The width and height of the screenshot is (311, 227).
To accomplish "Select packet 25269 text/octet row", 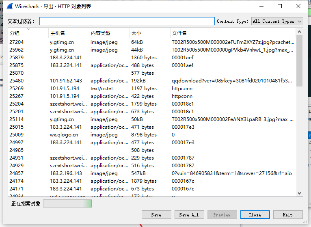I will point(152,89).
